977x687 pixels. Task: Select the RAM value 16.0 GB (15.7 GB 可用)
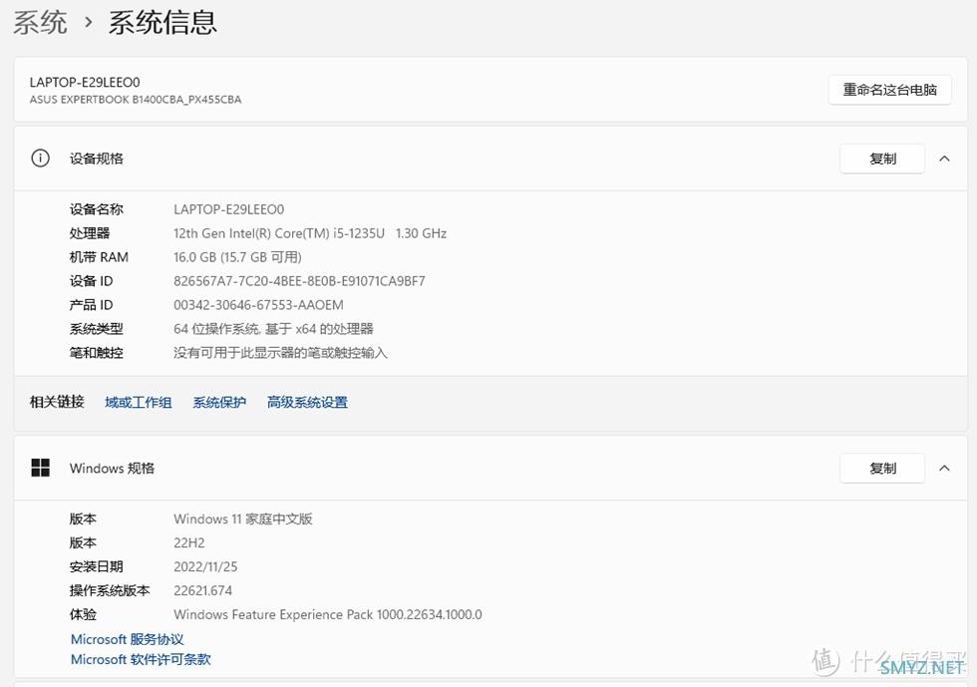pyautogui.click(x=237, y=257)
